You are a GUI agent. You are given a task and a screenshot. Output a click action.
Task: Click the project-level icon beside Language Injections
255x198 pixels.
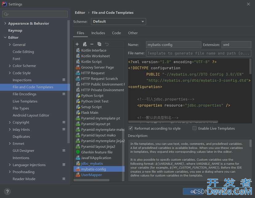tap(64, 165)
